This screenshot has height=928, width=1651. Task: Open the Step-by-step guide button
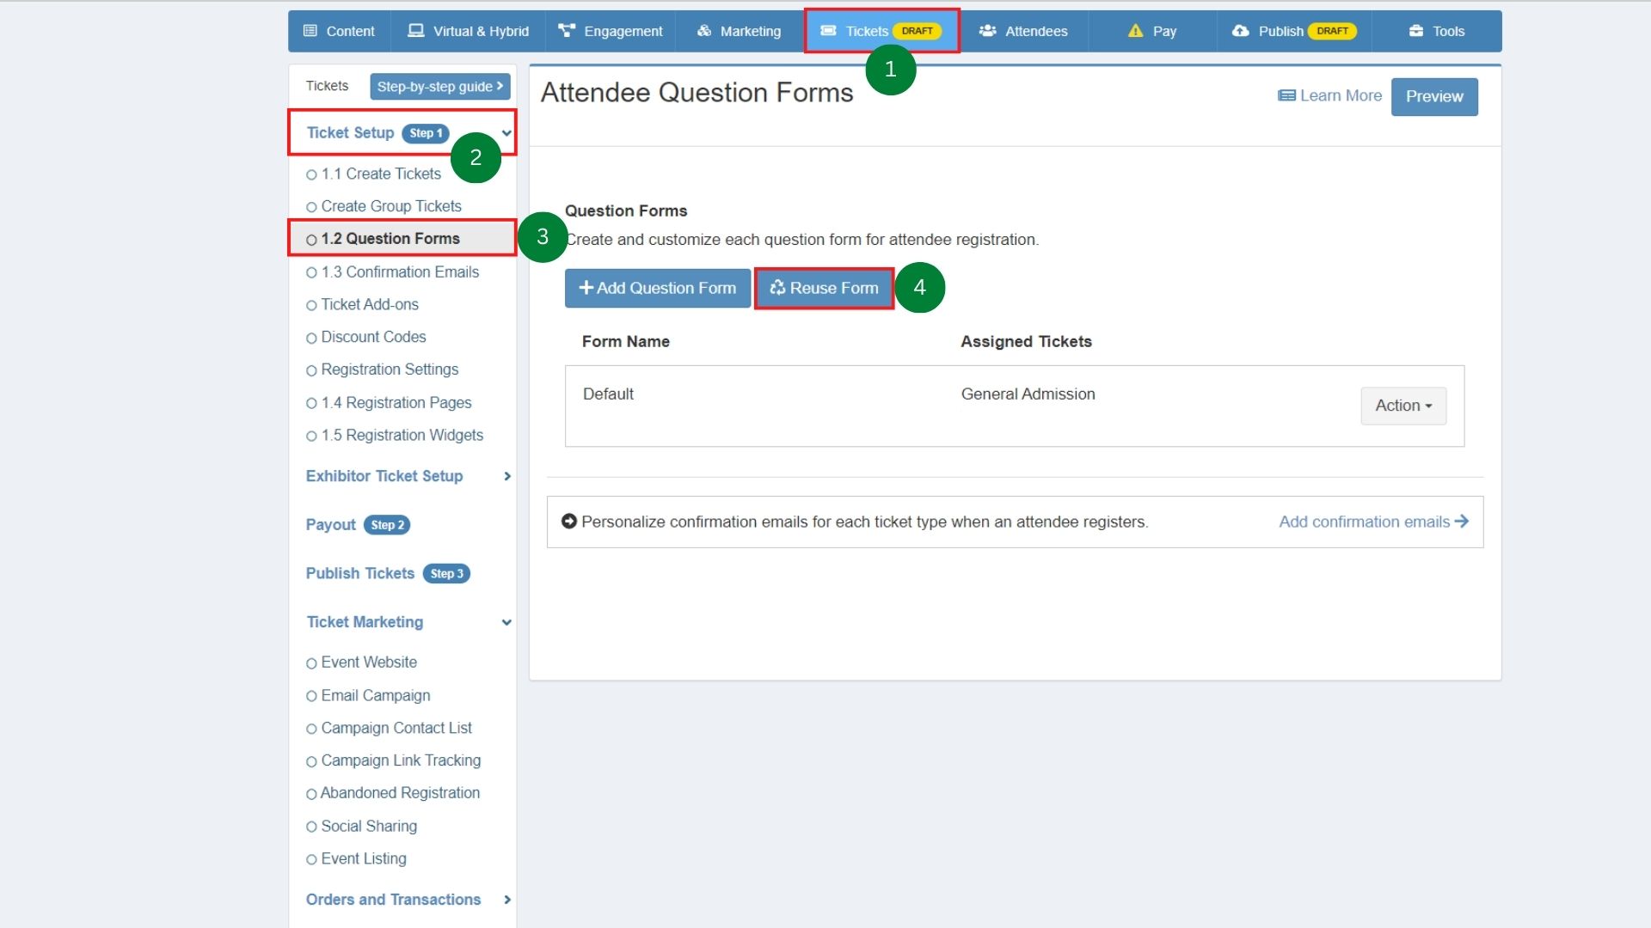[x=440, y=86]
